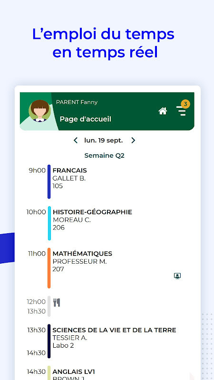This screenshot has width=214, height=380.
Task: Click the cyan Histoire-Géographie color bar
Action: (x=49, y=223)
